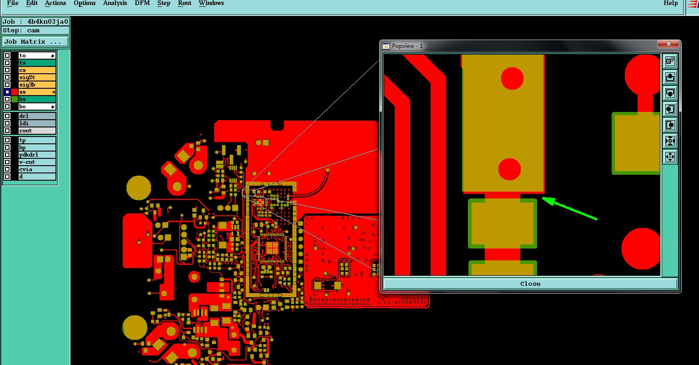Select the ss layer name

pyautogui.click(x=37, y=92)
